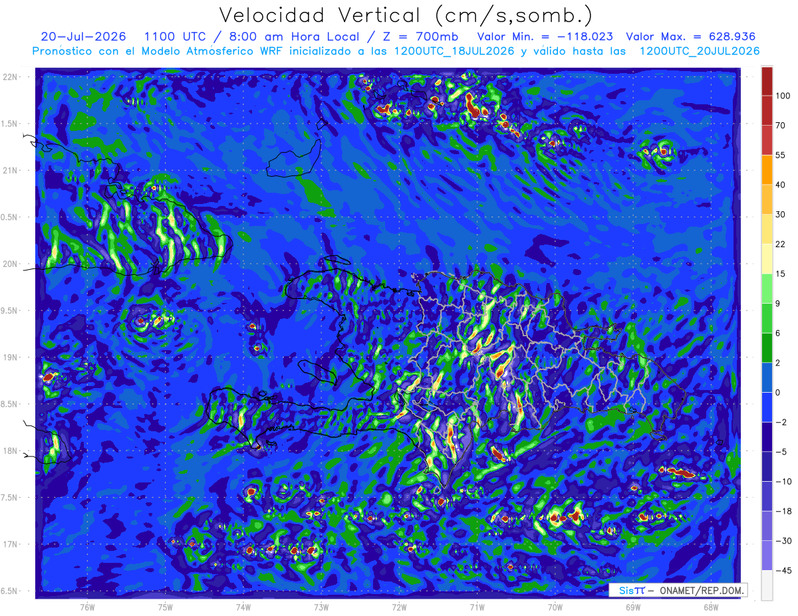Click the lavender swatch between -30 and -45

[x=767, y=555]
